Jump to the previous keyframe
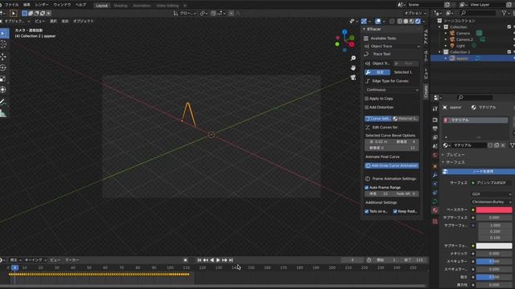 pos(206,260)
